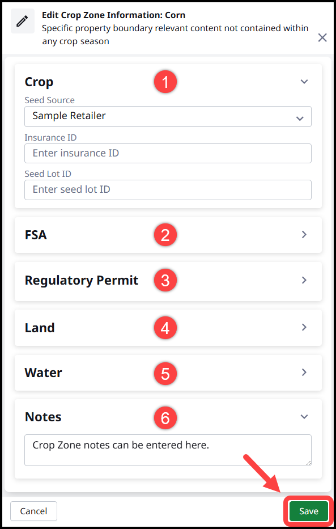336x529 pixels.
Task: Click the Insurance ID input field
Action: (x=168, y=153)
